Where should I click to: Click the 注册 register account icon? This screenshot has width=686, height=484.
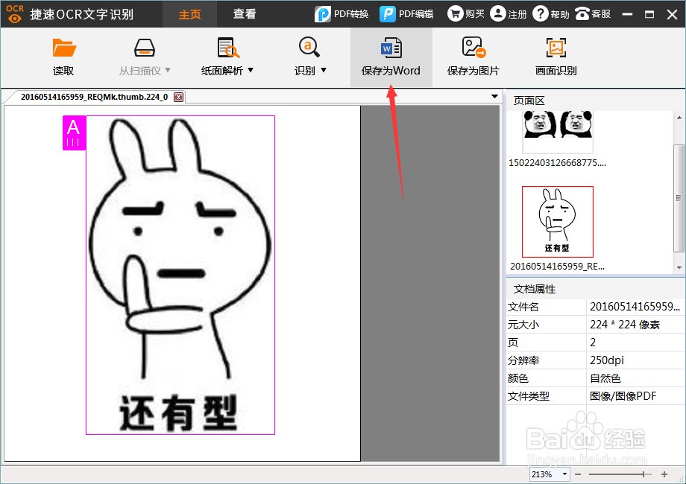click(x=508, y=13)
